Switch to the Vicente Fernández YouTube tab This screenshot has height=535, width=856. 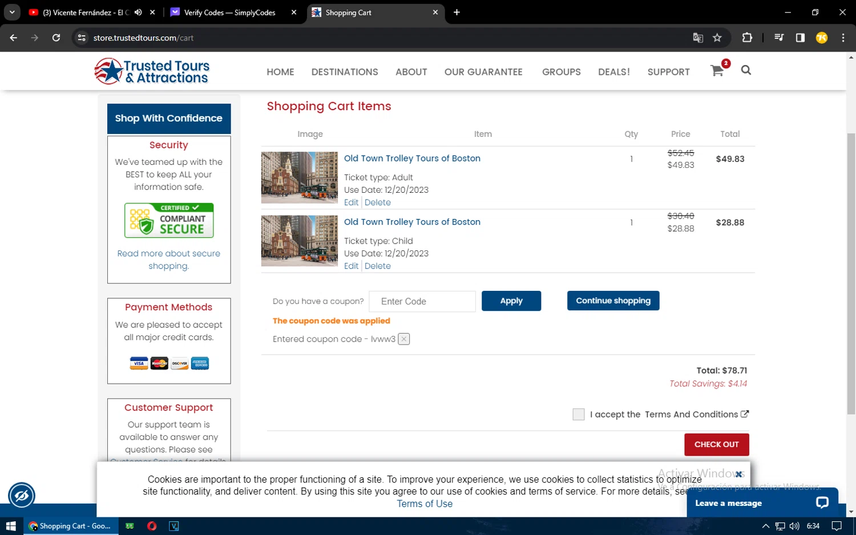coord(86,12)
